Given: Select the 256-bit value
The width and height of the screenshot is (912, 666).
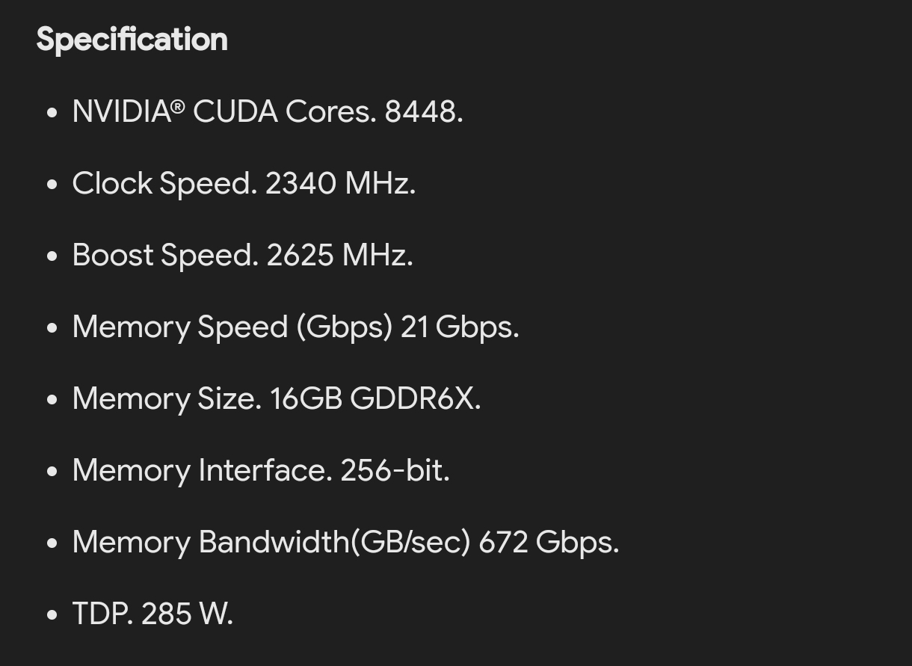Looking at the screenshot, I should coord(392,471).
